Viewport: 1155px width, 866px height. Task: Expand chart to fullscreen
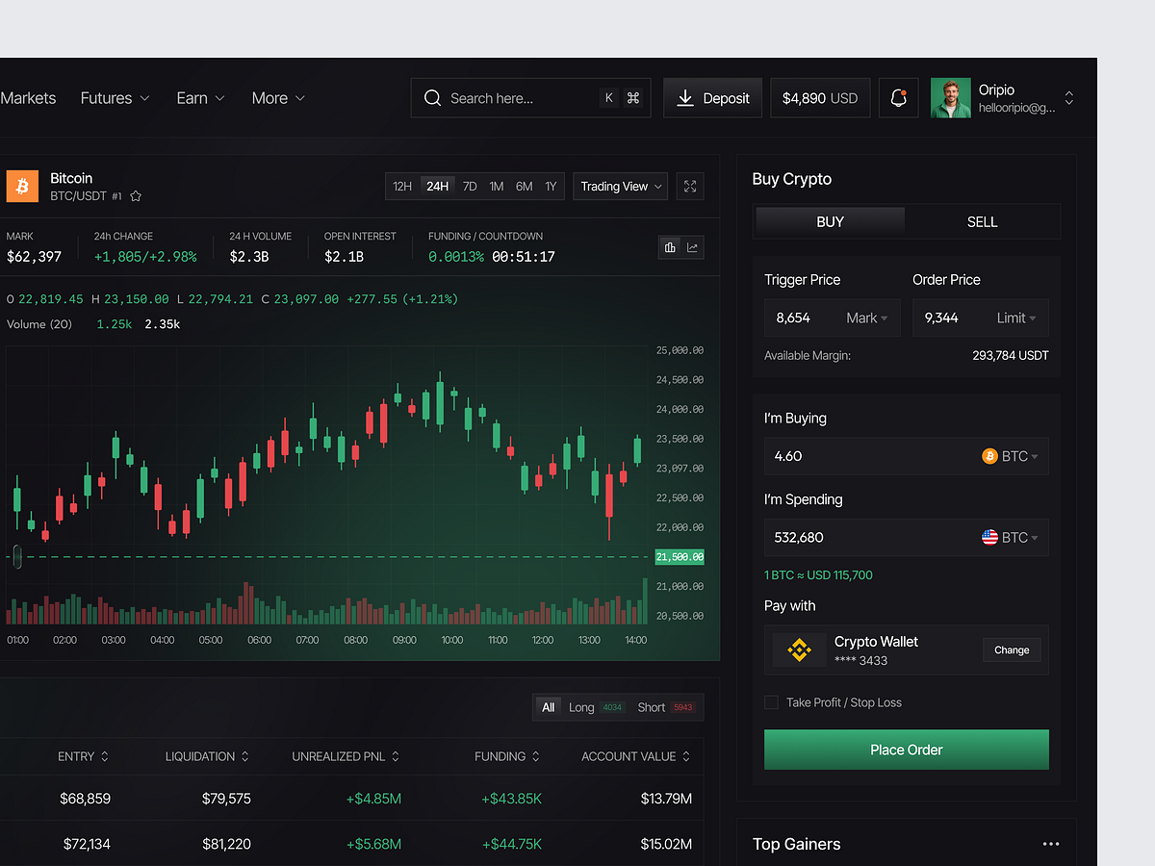coord(690,187)
